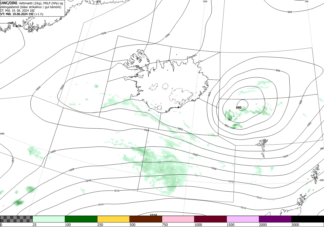Viewport: 324px width, 227px height.
Task: Select the light green 25–100 legend swatch
Action: (x=49, y=219)
